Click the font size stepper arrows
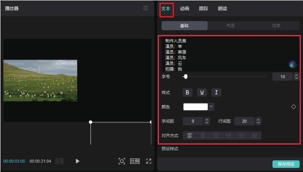 point(296,77)
